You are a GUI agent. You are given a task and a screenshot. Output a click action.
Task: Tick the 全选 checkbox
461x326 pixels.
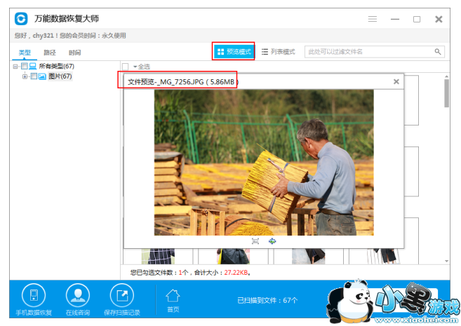[x=126, y=67]
